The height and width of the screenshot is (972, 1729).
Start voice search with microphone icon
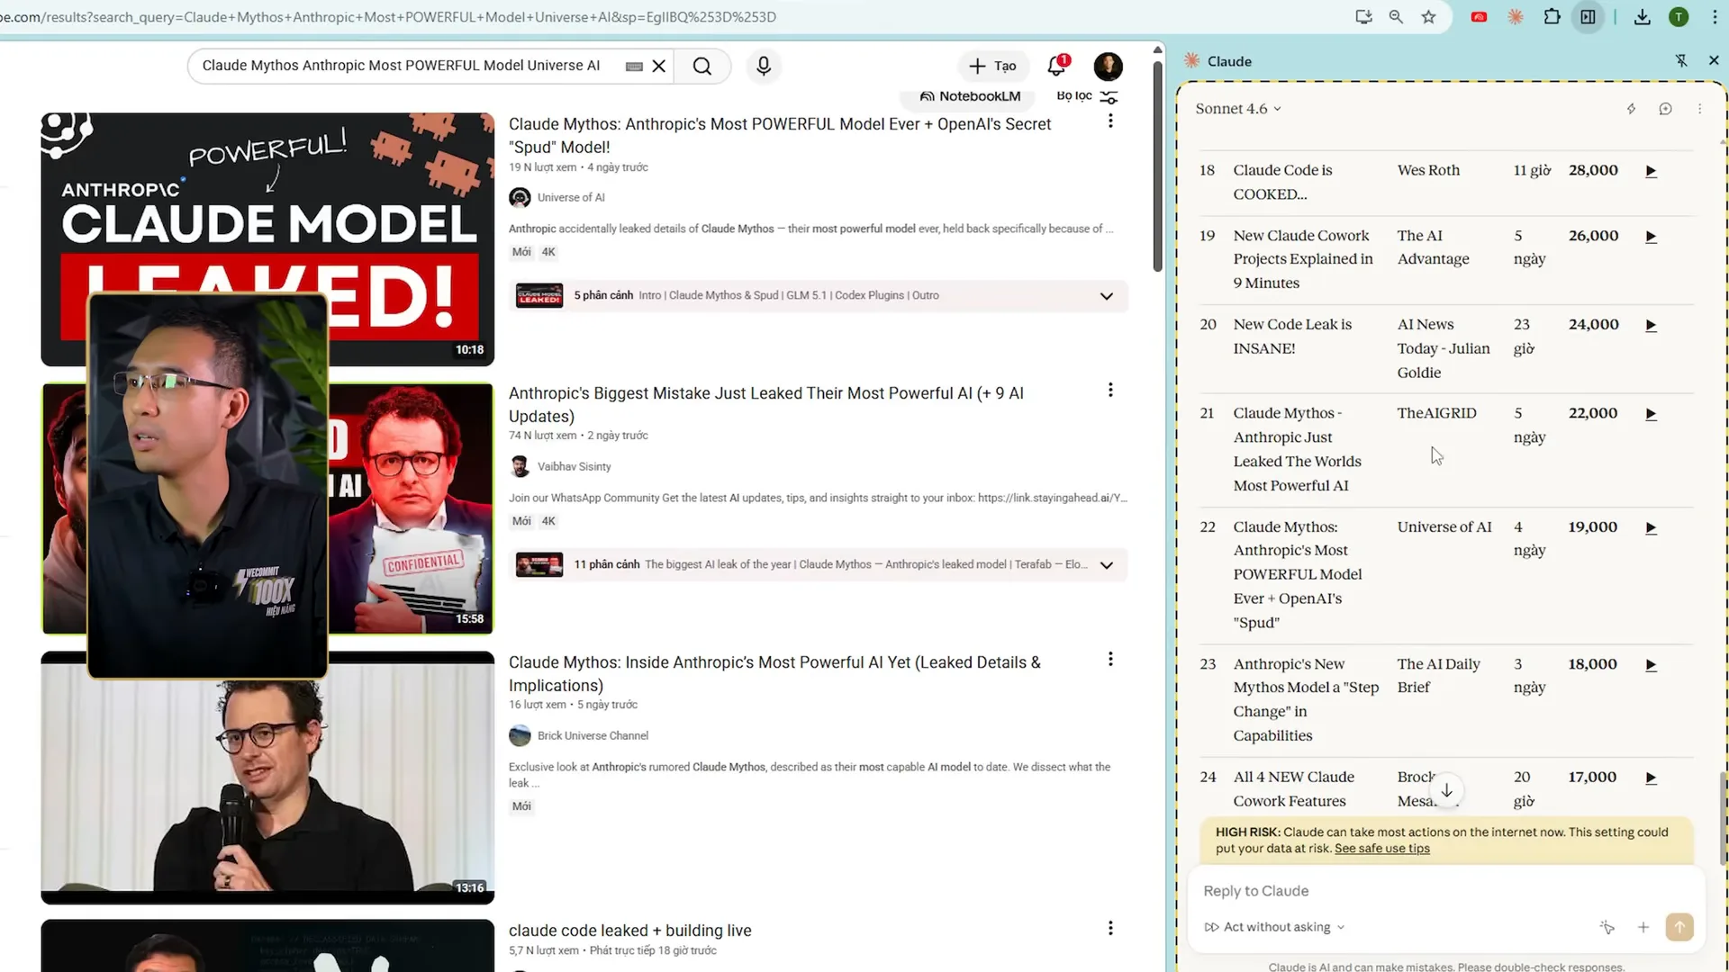coord(764,66)
